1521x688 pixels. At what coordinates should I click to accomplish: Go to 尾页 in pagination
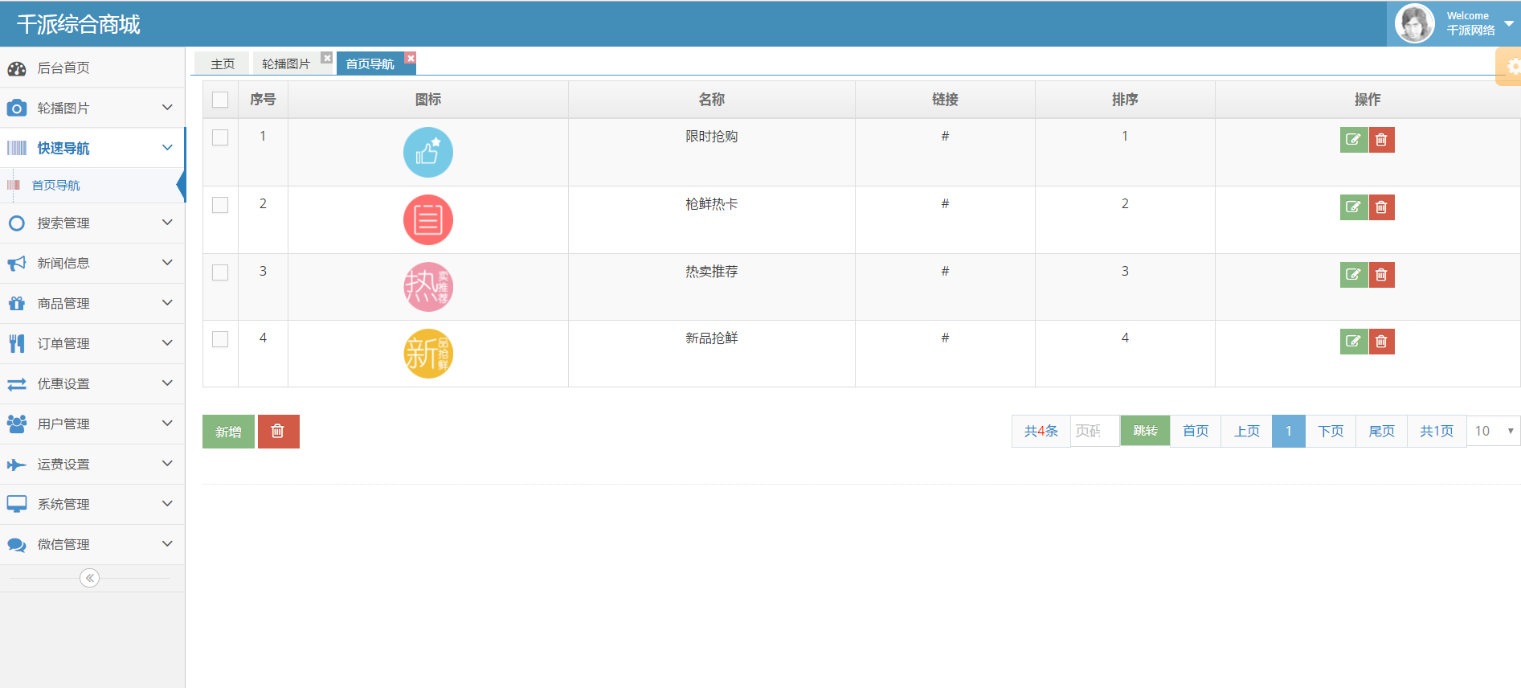[1381, 432]
